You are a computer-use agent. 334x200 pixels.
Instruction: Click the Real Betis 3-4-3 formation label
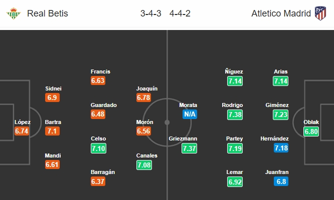(x=151, y=13)
